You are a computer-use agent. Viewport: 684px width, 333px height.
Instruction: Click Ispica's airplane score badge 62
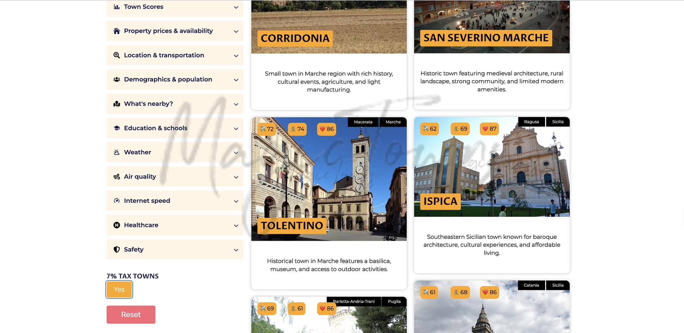coord(429,129)
